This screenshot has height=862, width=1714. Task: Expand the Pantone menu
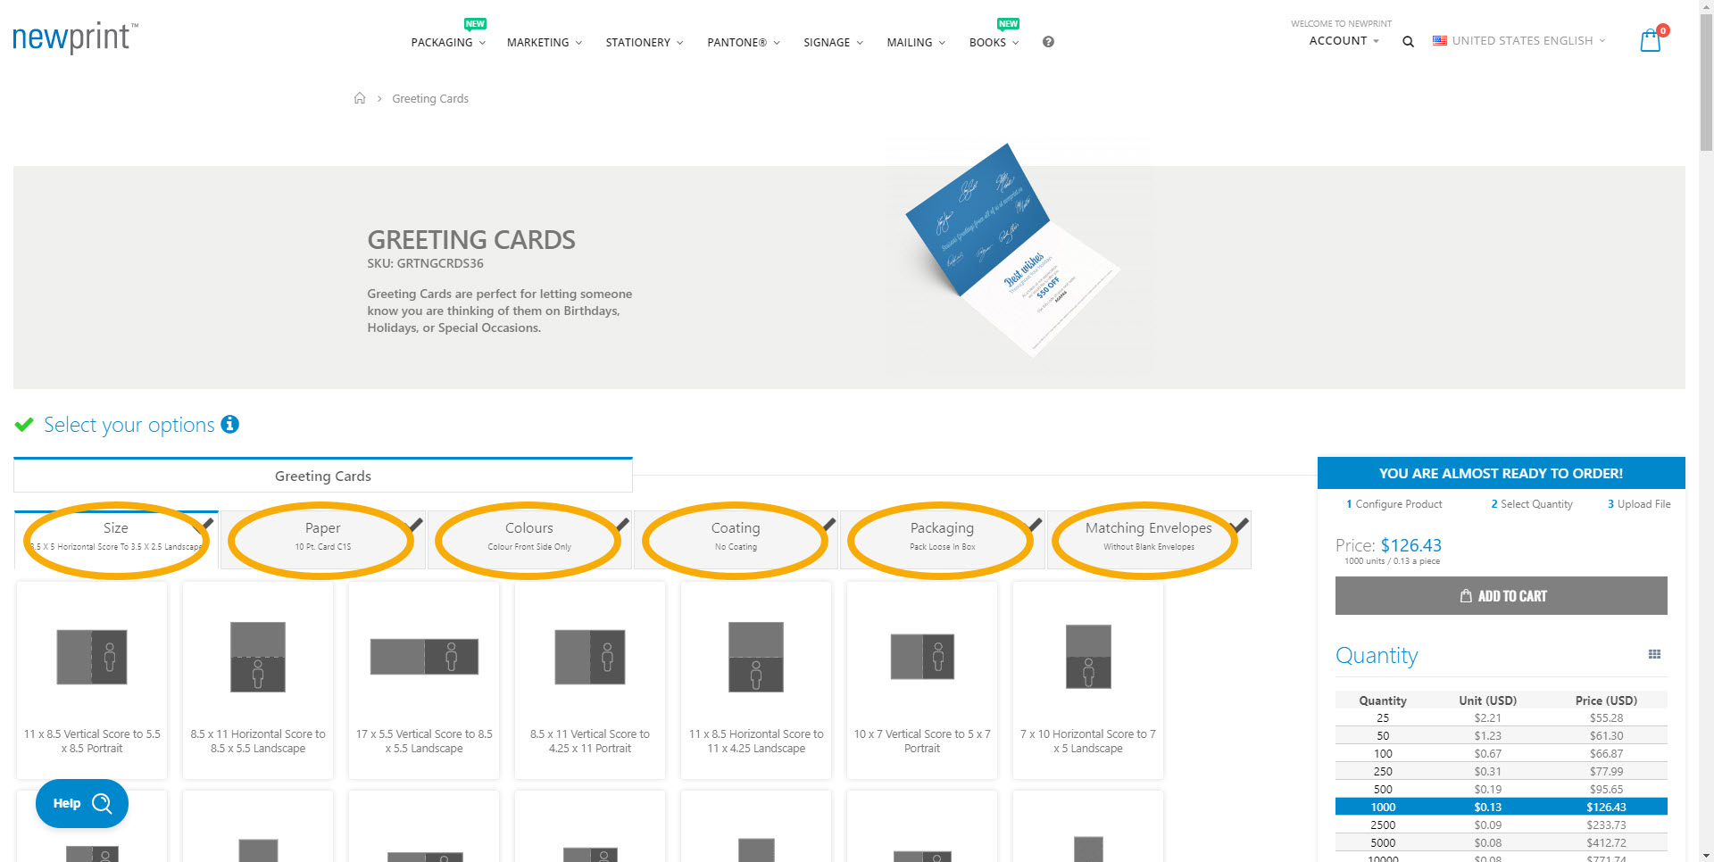click(744, 42)
